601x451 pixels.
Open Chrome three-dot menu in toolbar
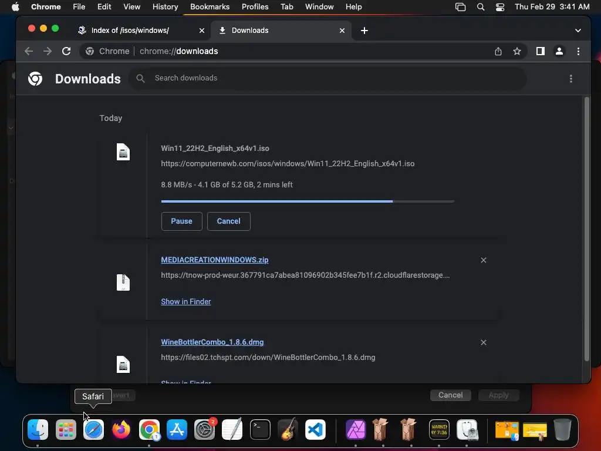coord(578,51)
